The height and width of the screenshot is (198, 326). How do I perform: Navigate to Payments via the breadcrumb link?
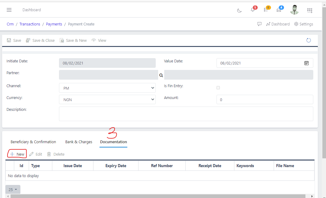[x=54, y=24]
